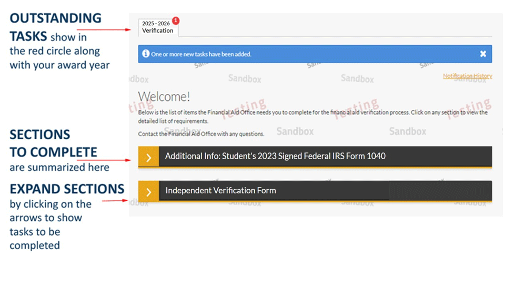Open the 2025 - 2026 Verification tab

tap(158, 27)
